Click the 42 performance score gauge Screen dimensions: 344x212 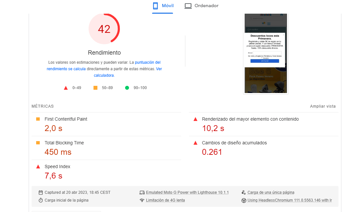click(x=104, y=29)
